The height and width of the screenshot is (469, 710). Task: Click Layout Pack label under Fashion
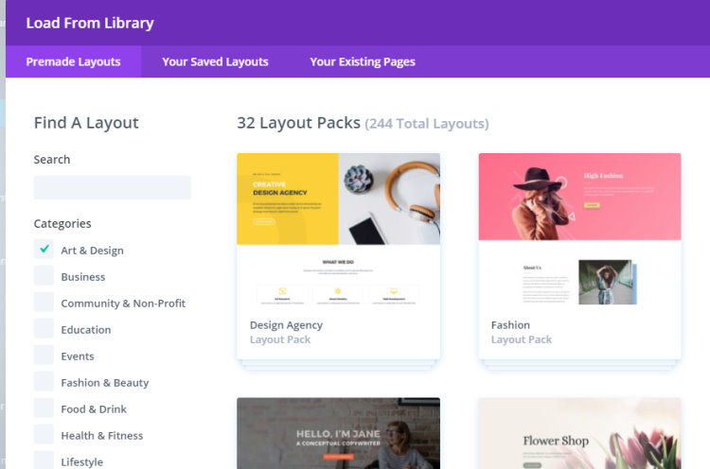tap(522, 339)
